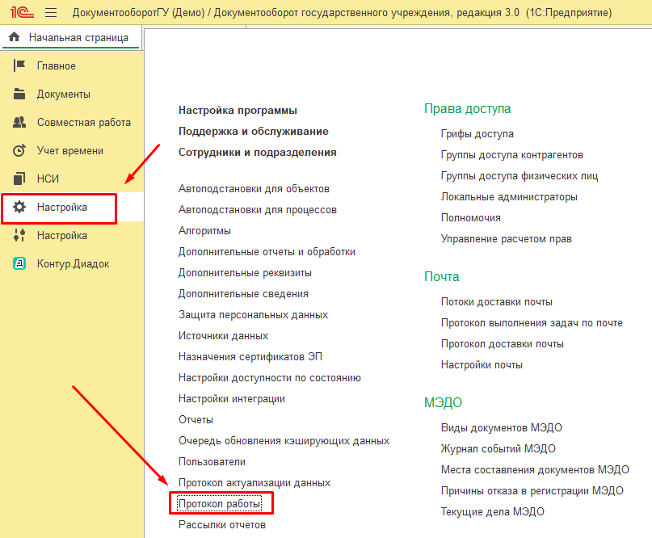Open Отчеты link
Image resolution: width=652 pixels, height=538 pixels.
tap(196, 420)
